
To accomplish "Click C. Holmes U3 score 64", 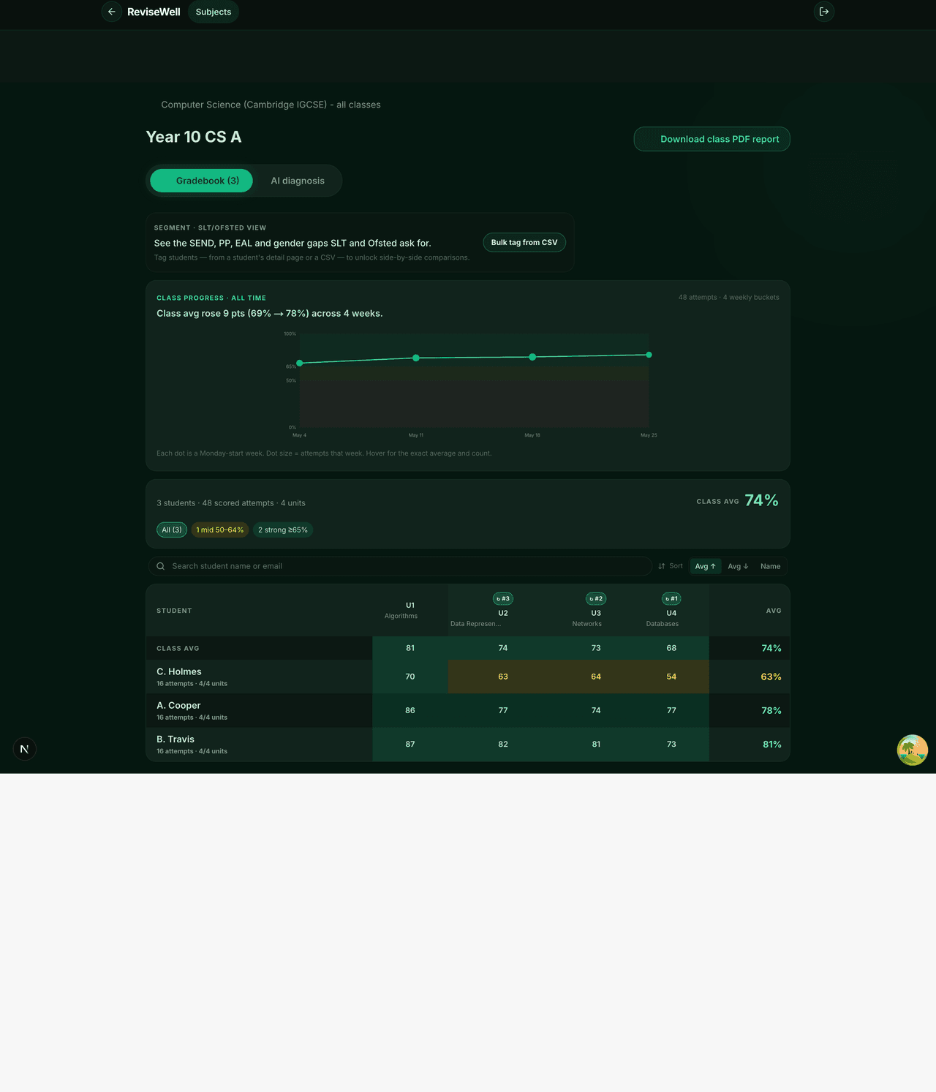I will click(596, 677).
